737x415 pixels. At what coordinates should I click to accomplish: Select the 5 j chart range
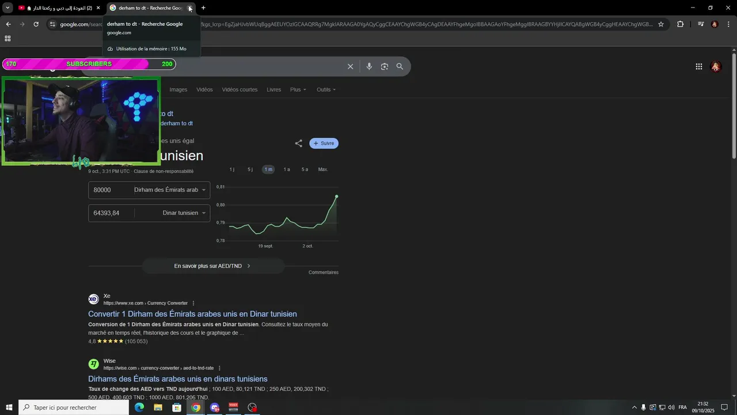250,169
